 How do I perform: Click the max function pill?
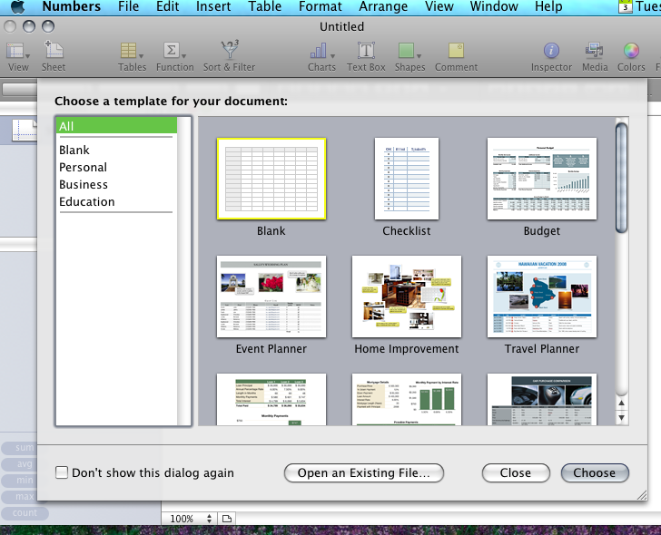(25, 497)
